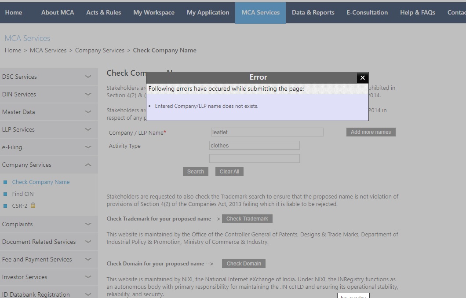This screenshot has width=466, height=298.
Task: Expand ID Databank Registration chevron
Action: pos(88,294)
